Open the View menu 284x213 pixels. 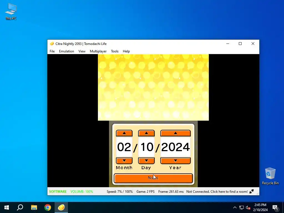(x=82, y=51)
